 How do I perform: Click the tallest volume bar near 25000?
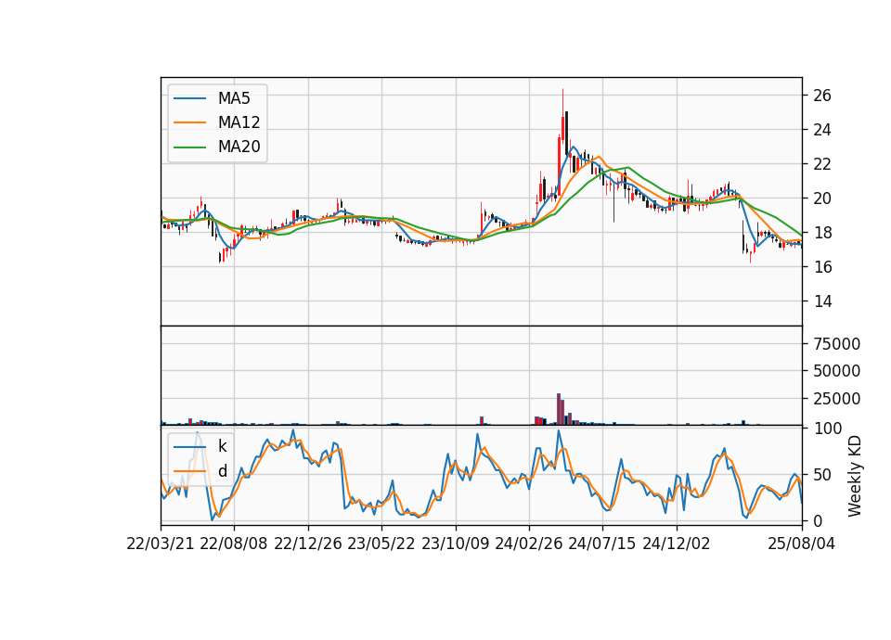point(559,409)
